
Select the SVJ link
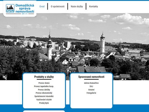91,86
